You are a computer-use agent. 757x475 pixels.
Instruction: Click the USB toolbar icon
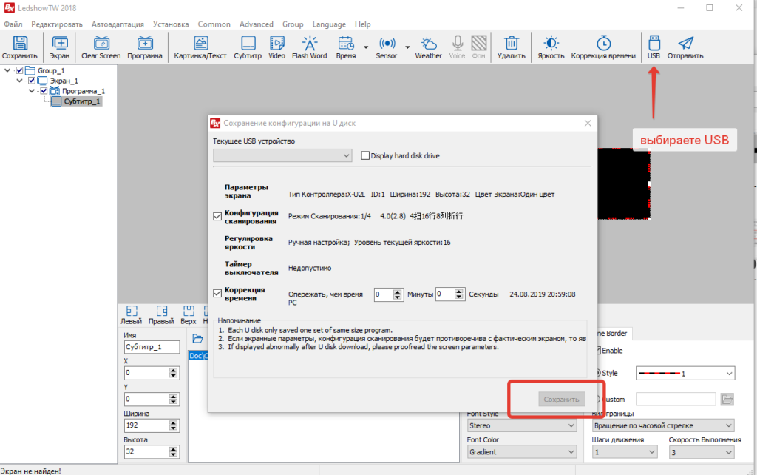pos(654,47)
